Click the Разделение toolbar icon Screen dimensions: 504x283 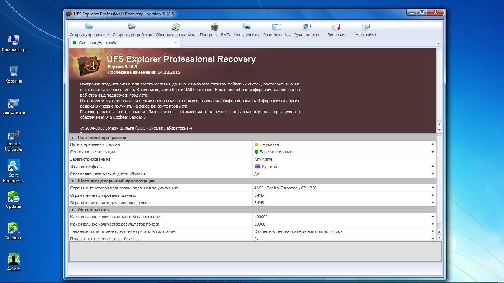point(277,27)
